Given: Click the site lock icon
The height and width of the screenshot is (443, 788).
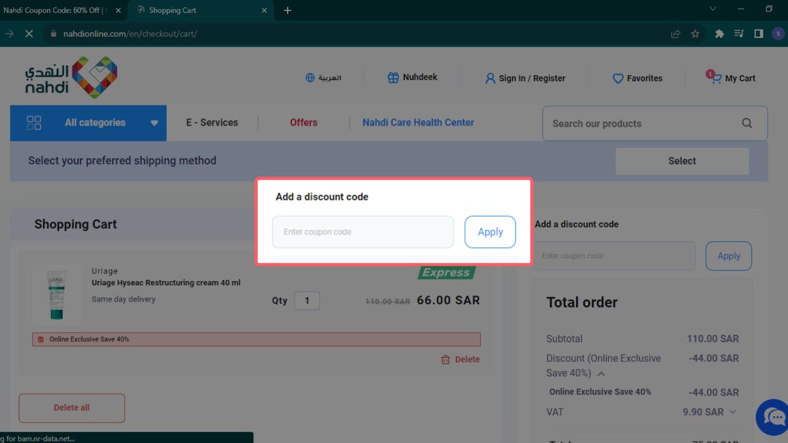Looking at the screenshot, I should tap(53, 34).
